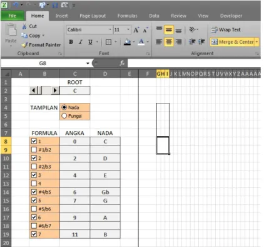Viewport: 264px width, 247px height.
Task: Select the Nada radio button
Action: pyautogui.click(x=64, y=107)
